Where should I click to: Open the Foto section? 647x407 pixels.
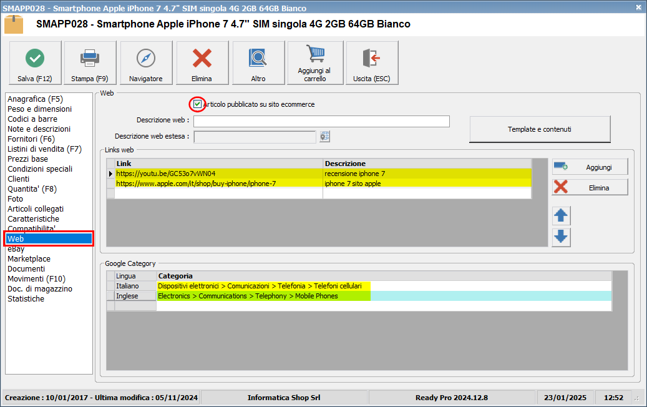point(15,199)
